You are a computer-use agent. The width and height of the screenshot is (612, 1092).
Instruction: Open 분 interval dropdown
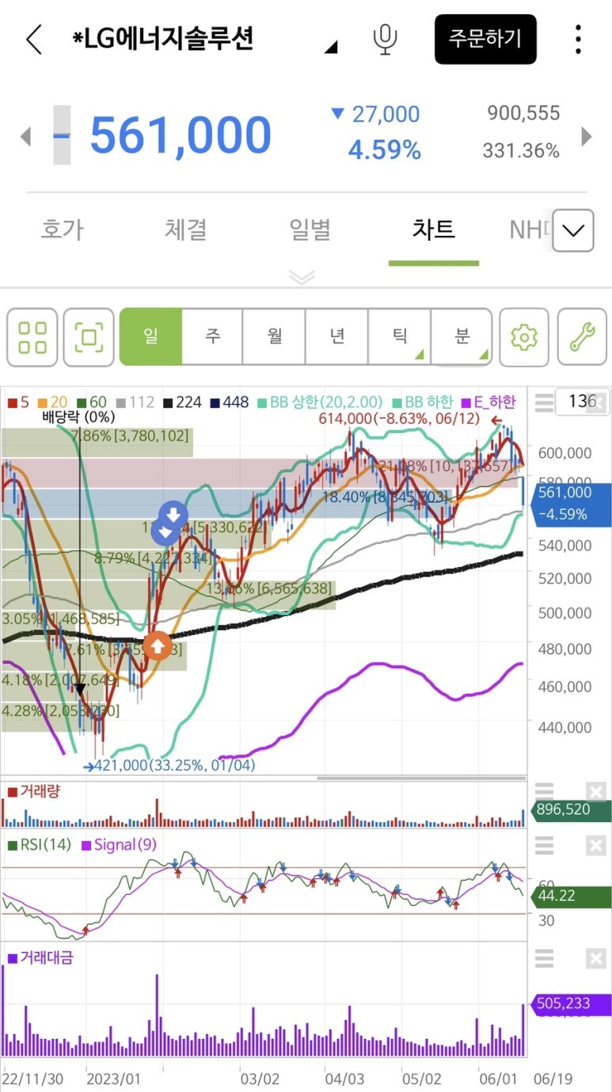coord(462,337)
